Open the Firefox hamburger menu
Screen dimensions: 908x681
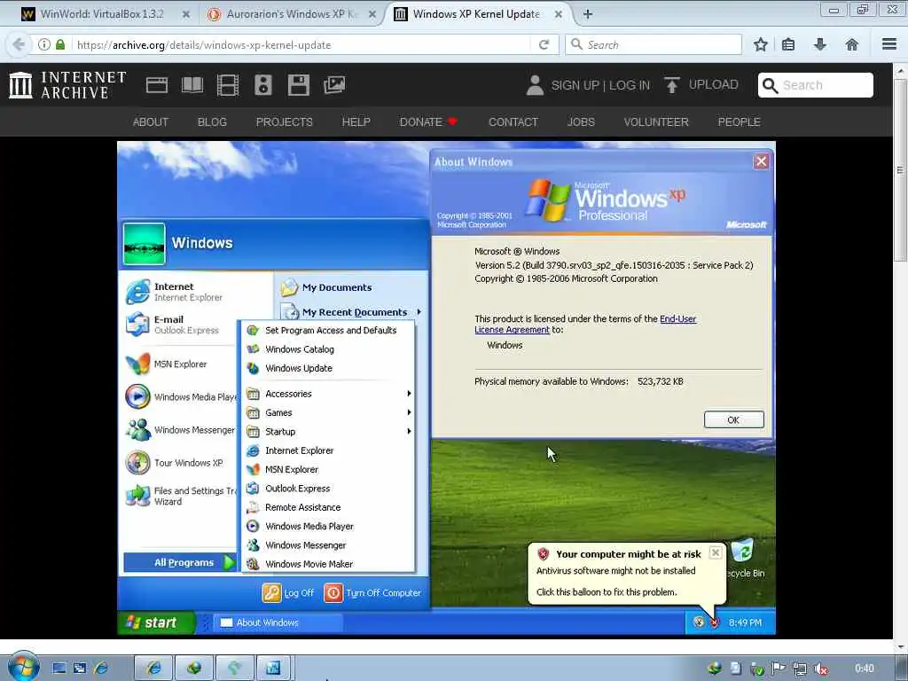[x=889, y=44]
